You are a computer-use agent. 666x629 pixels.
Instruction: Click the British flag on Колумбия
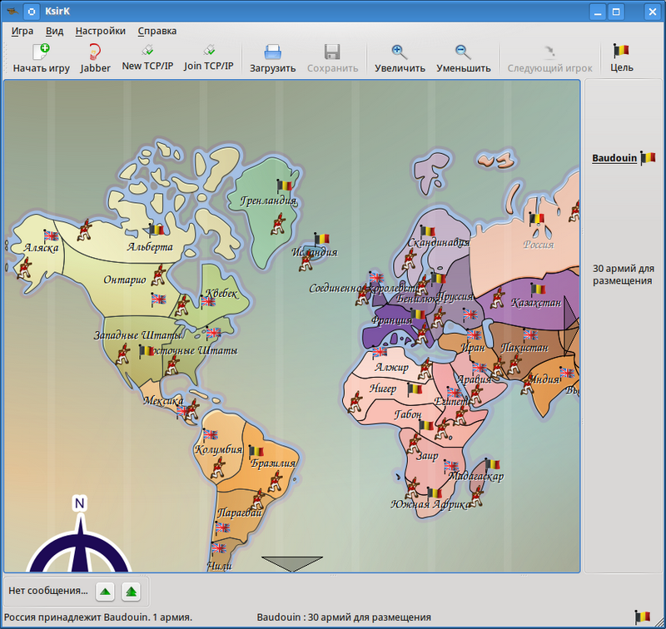[x=210, y=434]
